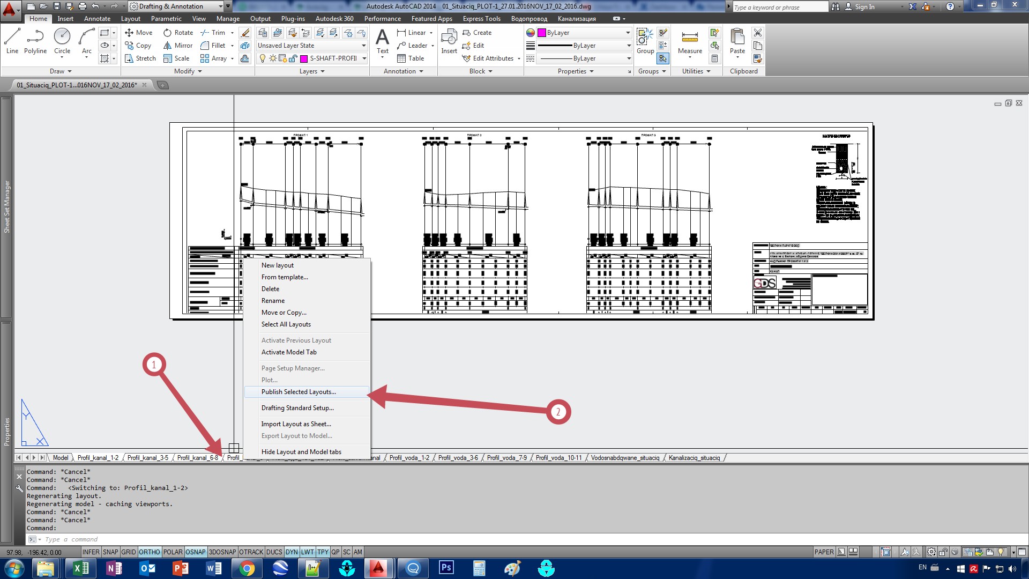Click the Group tool

645,42
